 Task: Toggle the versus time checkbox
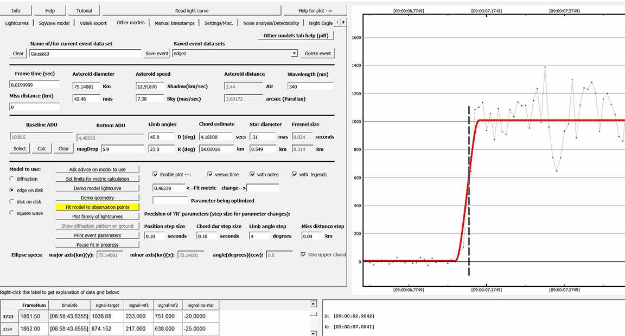coord(211,174)
